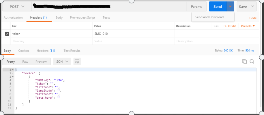Collapse the "device" array fold arrow
The image size is (264, 115).
click(x=13, y=73)
